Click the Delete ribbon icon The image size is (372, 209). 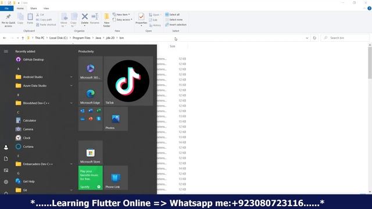pos(85,17)
